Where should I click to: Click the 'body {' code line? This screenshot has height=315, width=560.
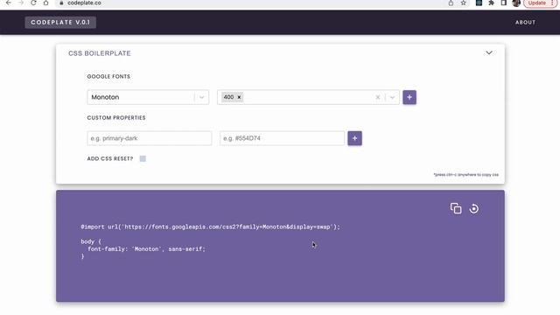point(91,241)
